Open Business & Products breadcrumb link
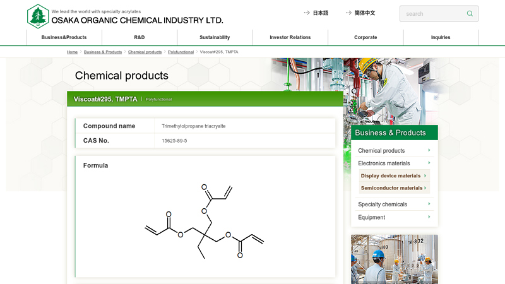 coord(103,52)
